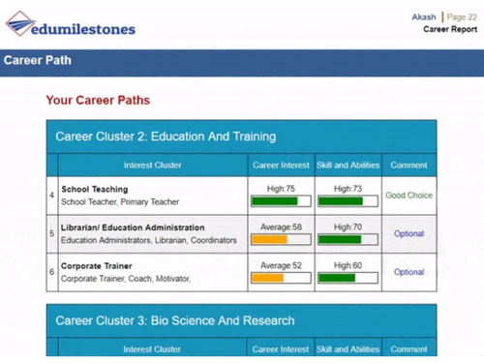Click the orange Average:58 progress bar
The height and width of the screenshot is (363, 484).
(281, 240)
